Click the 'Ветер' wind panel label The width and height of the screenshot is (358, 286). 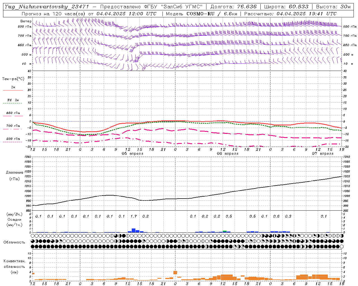(26, 21)
